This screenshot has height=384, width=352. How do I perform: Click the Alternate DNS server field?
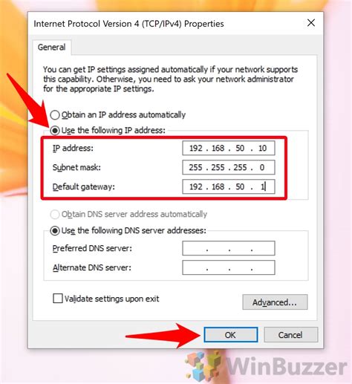tap(229, 267)
